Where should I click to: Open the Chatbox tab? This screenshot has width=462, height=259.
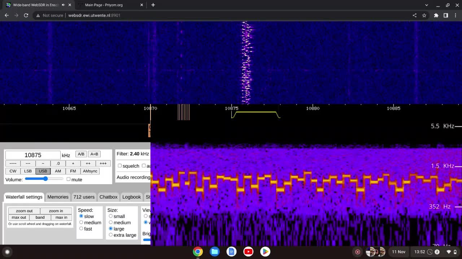[x=108, y=197]
